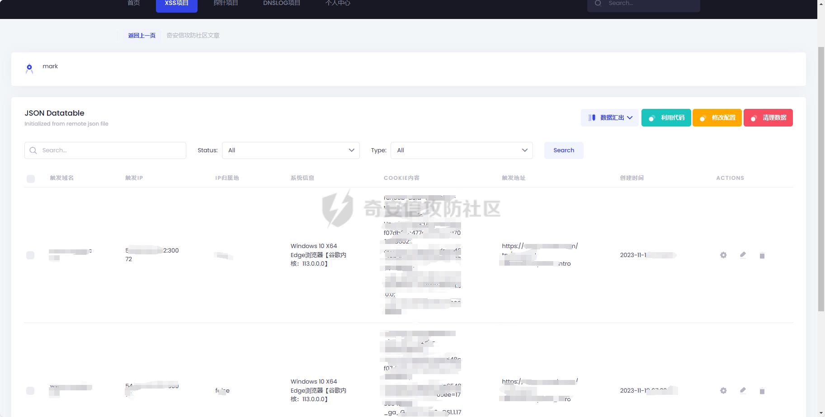Open the Status filter dropdown
This screenshot has width=825, height=417.
point(291,150)
